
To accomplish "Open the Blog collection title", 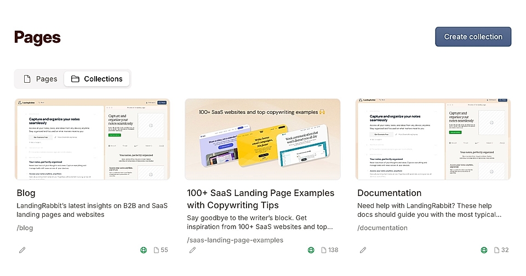I will (x=26, y=193).
